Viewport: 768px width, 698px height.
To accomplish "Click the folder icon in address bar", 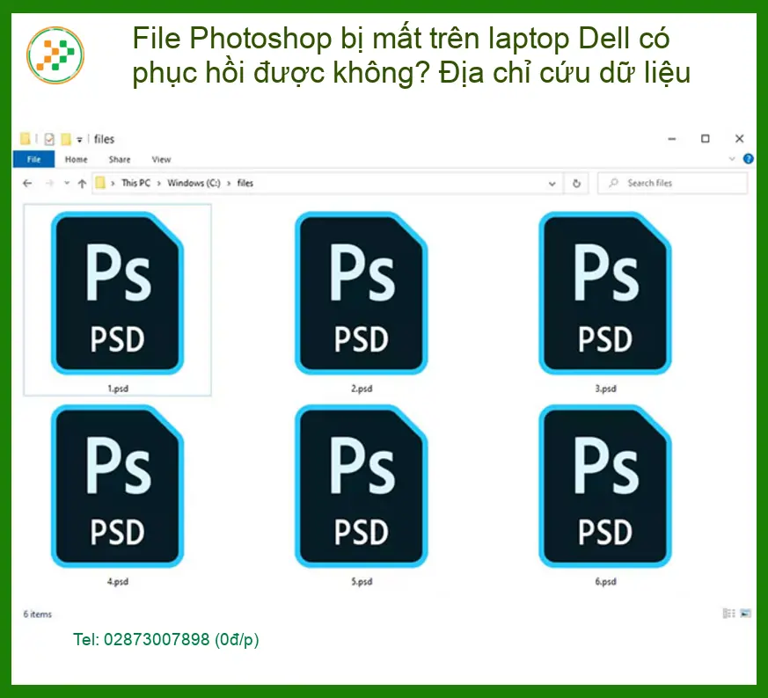I will 100,183.
